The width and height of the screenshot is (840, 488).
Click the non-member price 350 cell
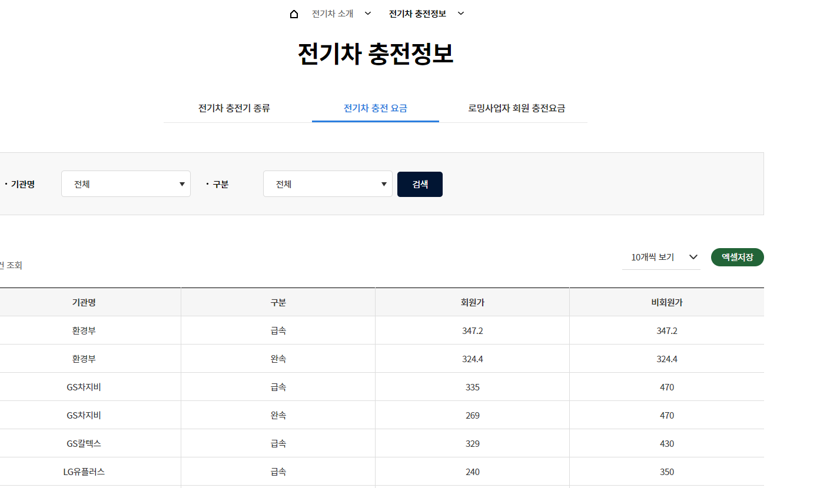[667, 472]
